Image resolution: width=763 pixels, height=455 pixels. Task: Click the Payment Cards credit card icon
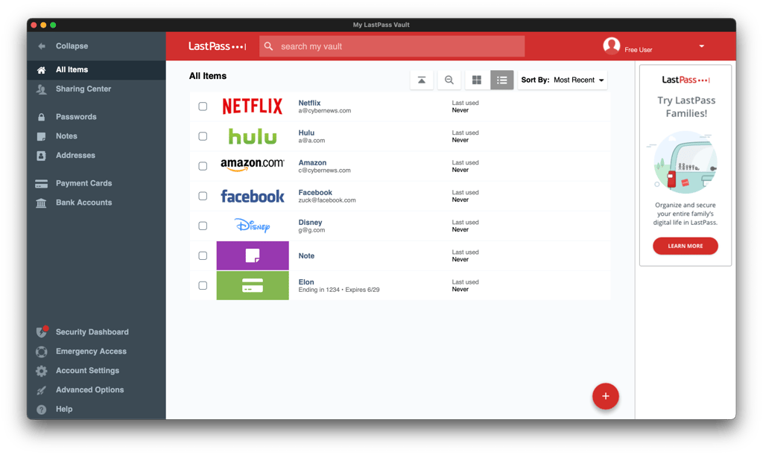click(42, 184)
